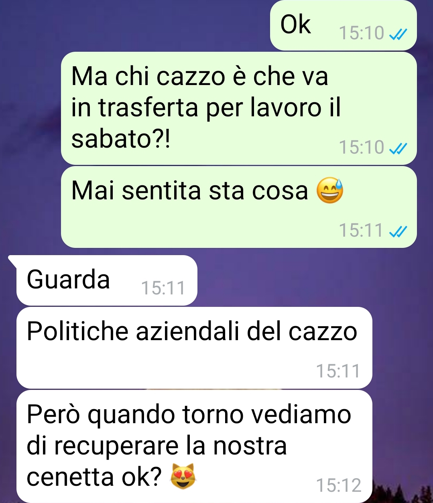Tap the 15:10 timestamp on Ok message

click(362, 33)
